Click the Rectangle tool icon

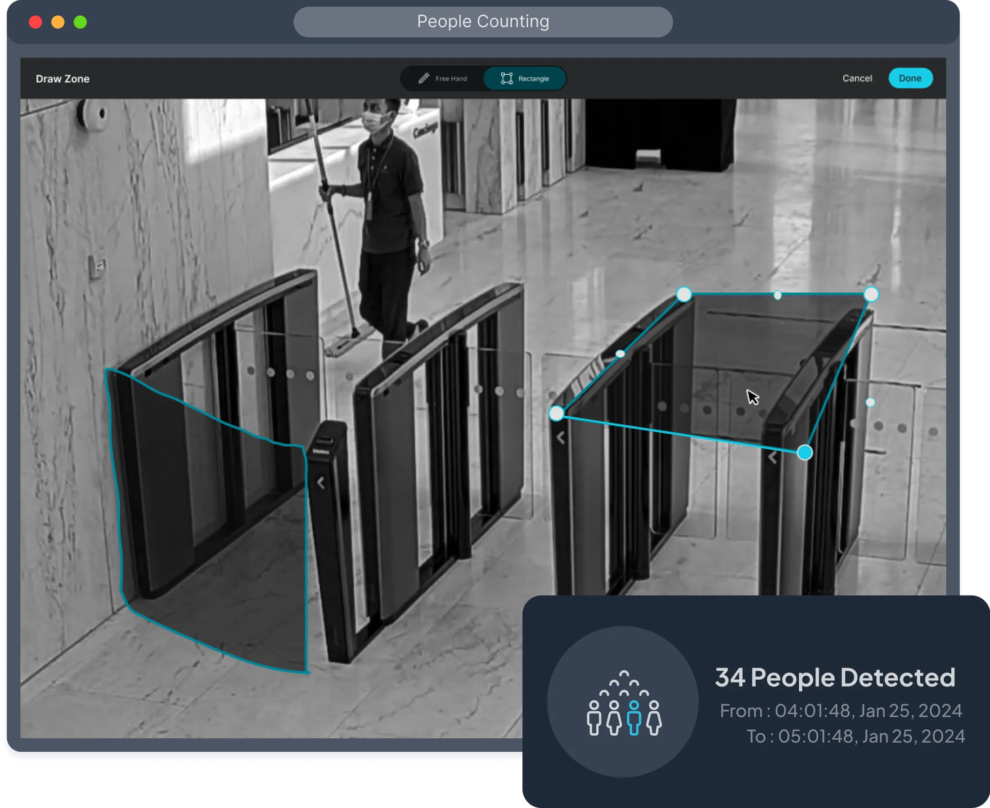tap(506, 78)
